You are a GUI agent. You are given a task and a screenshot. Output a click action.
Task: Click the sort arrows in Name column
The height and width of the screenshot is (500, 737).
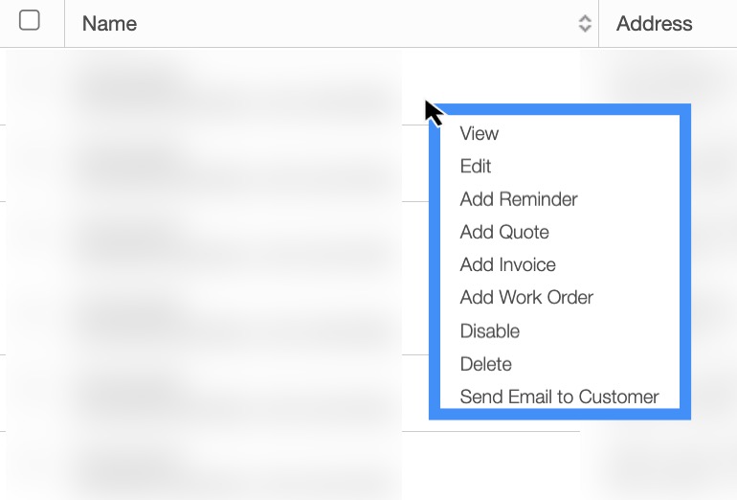click(585, 24)
